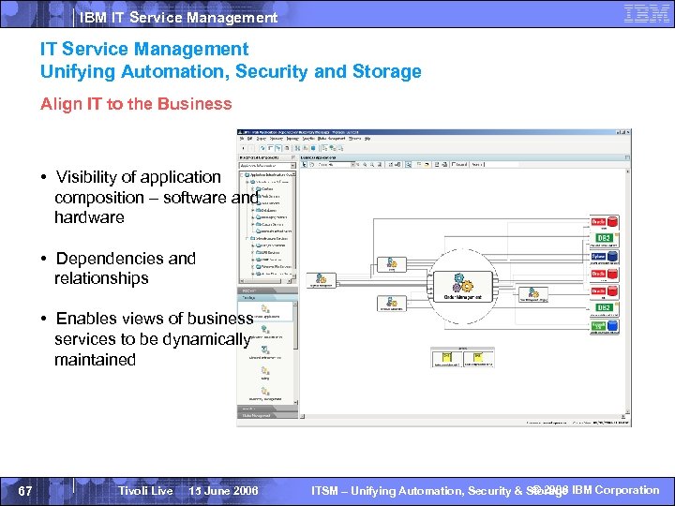This screenshot has height=506, width=675.
Task: Open the Window menu
Action: [354, 139]
